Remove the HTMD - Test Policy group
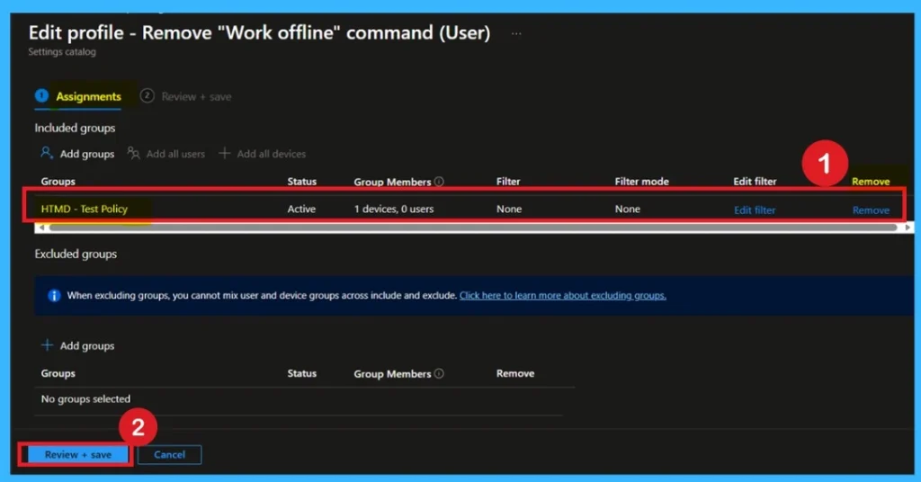This screenshot has height=482, width=921. (871, 210)
